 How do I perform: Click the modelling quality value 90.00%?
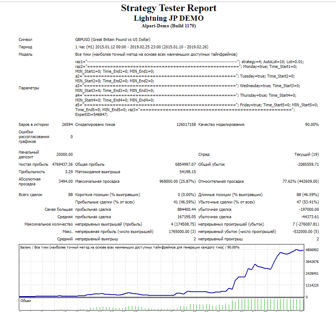point(311,124)
